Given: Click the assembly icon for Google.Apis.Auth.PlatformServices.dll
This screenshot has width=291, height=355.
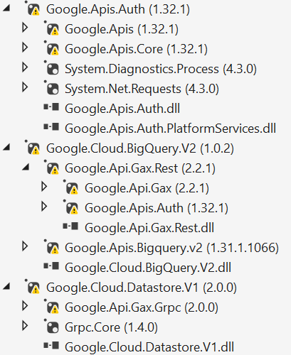Looking at the screenshot, I should [51, 127].
